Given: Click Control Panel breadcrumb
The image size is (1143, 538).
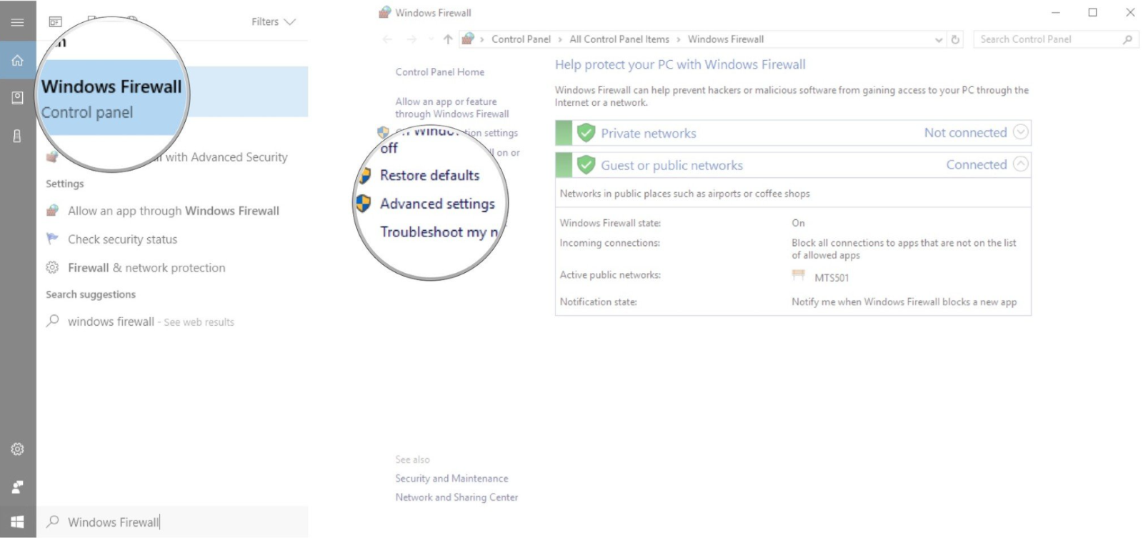Looking at the screenshot, I should click(521, 39).
